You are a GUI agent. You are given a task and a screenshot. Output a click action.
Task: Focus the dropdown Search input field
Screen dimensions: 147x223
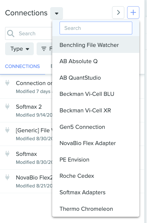point(96,28)
